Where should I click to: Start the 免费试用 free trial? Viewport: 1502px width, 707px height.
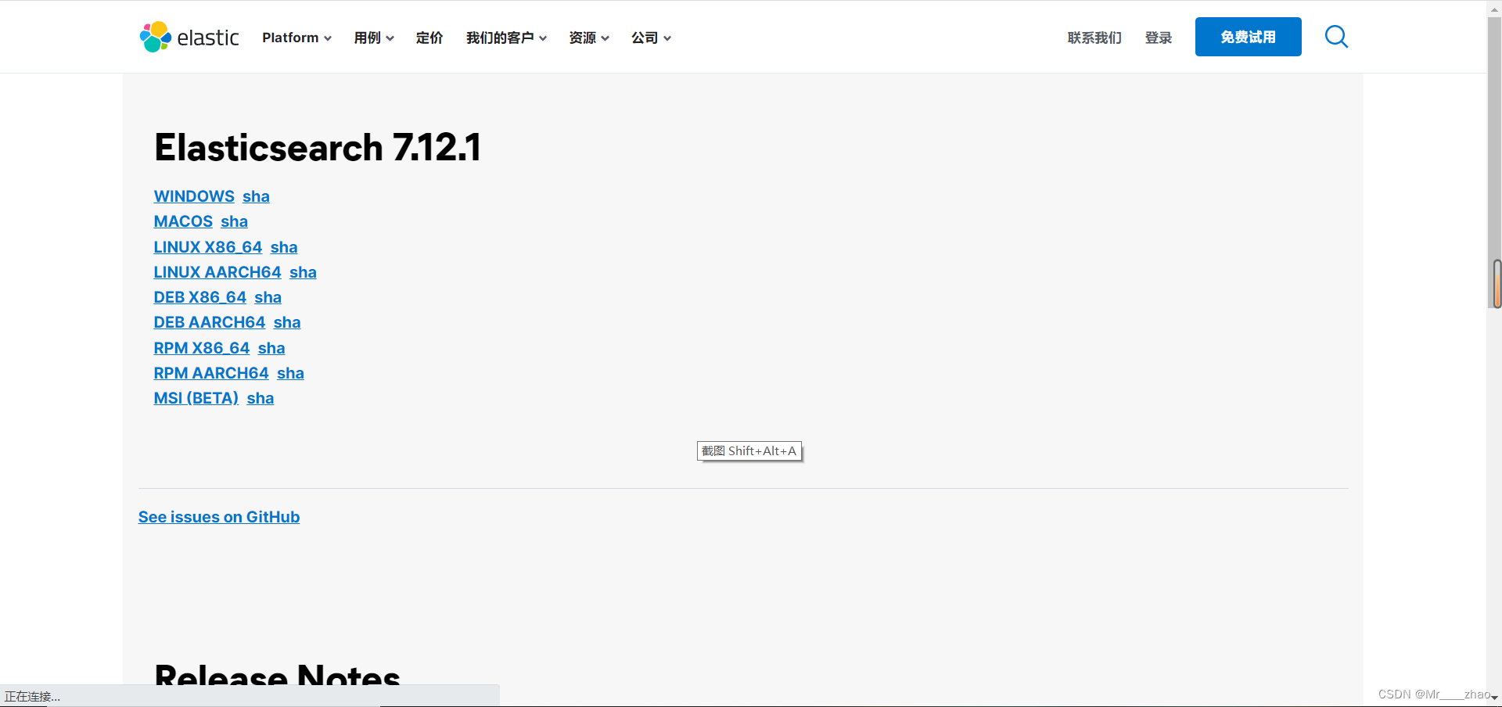[1248, 37]
